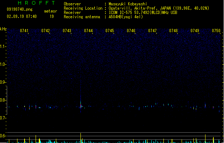The width and height of the screenshot is (224, 143).
Task: Click the Receiving Location value Ogata-vill. Akita-Pref.
Action: [134, 8]
